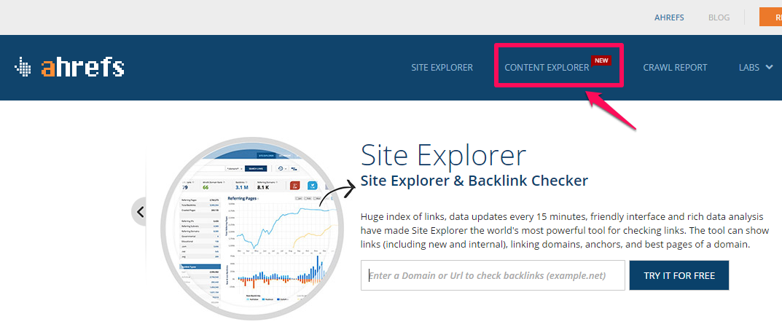Expand the Labs dropdown menu
This screenshot has width=782, height=327.
756,67
